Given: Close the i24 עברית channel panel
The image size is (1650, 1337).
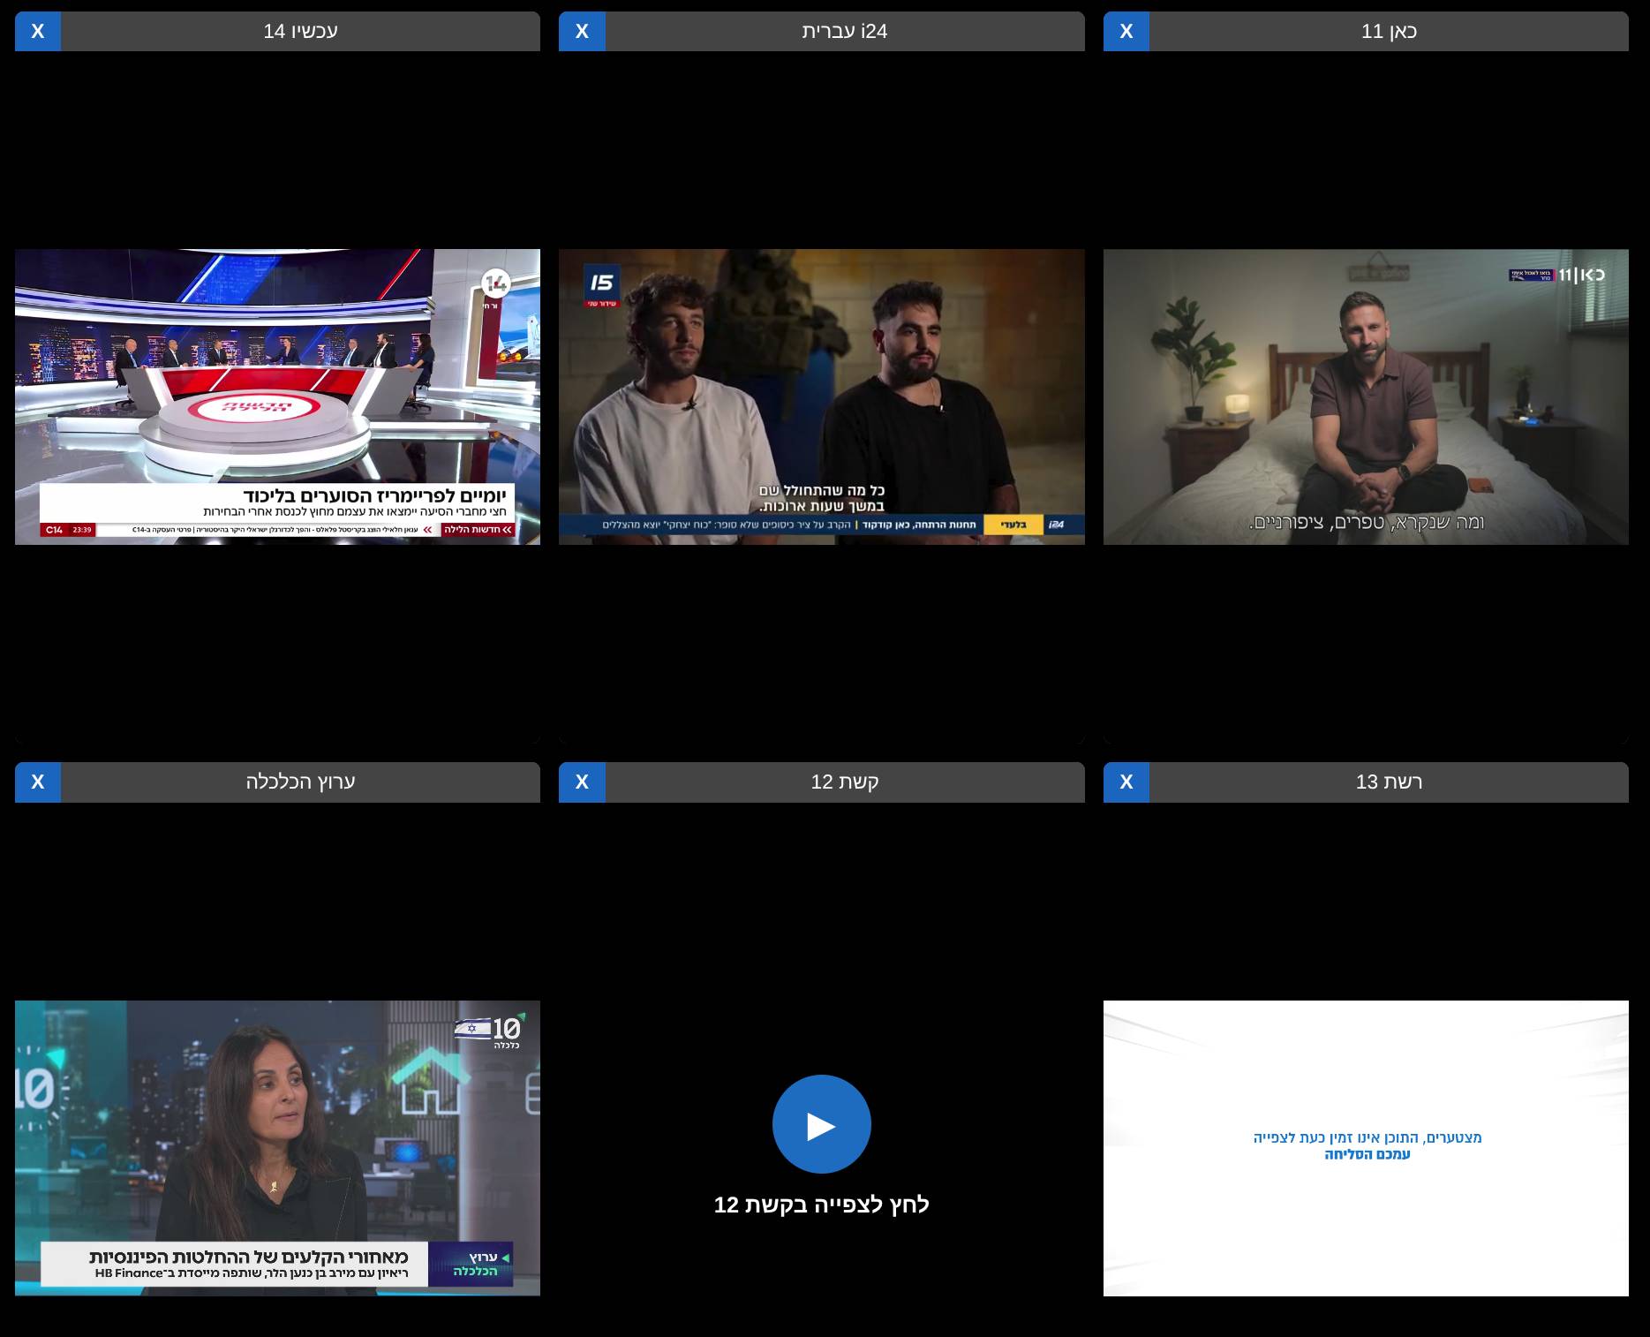Looking at the screenshot, I should [x=582, y=31].
